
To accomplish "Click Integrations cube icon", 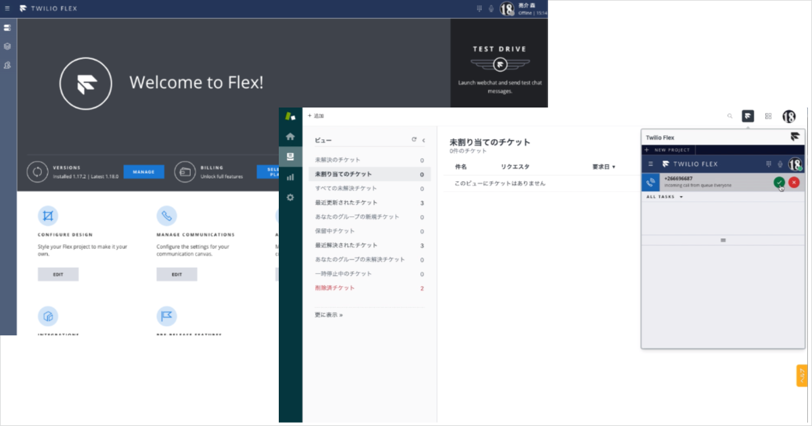I will (x=48, y=316).
